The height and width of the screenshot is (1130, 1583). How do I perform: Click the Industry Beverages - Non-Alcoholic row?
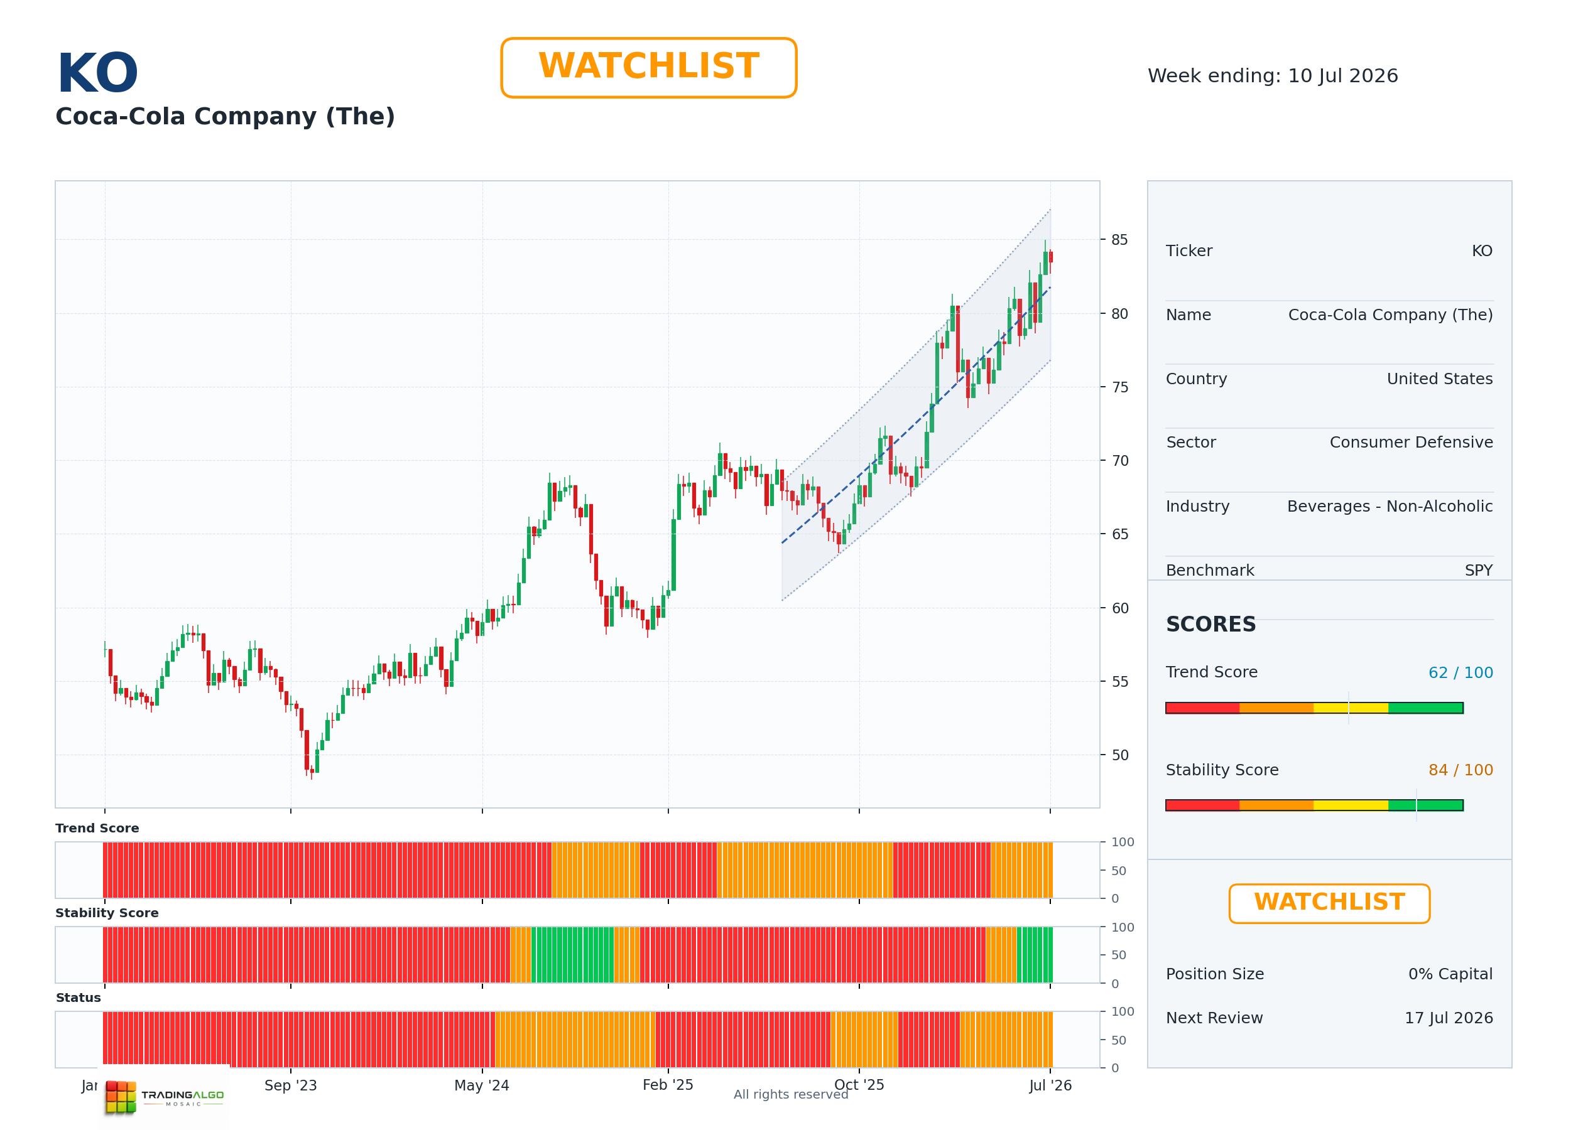pos(1329,507)
